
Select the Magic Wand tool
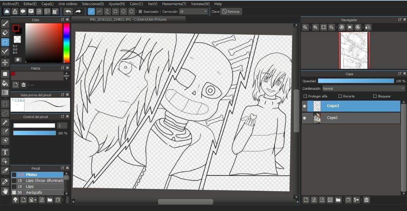5,122
